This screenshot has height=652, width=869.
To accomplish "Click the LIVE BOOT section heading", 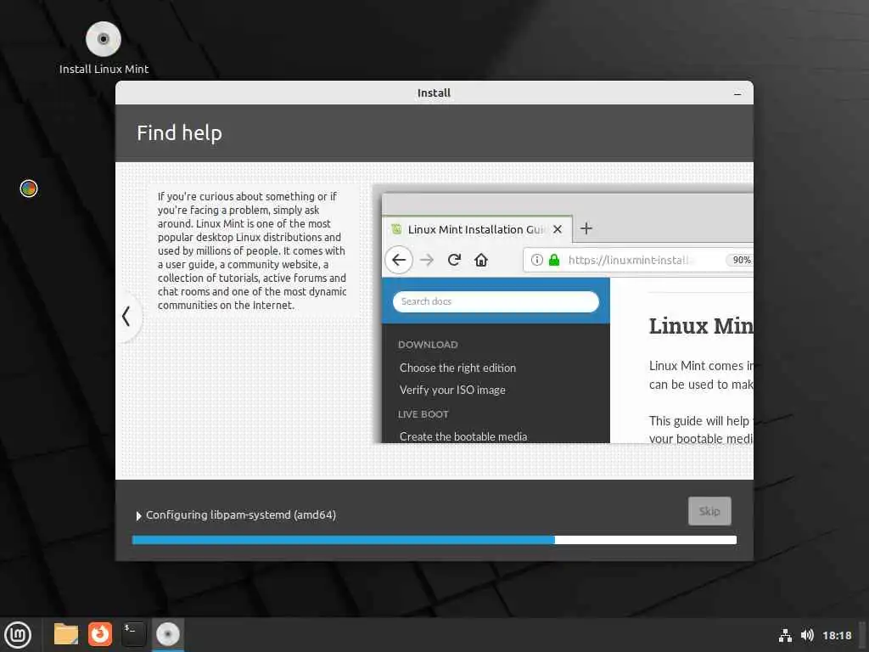I will (423, 414).
